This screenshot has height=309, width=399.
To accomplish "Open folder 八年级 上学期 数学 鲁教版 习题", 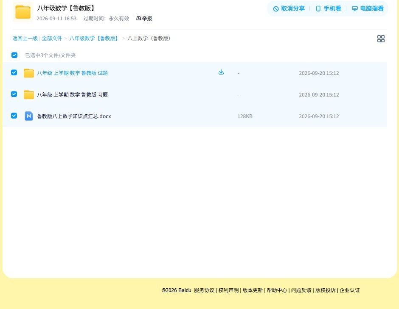I will point(72,95).
